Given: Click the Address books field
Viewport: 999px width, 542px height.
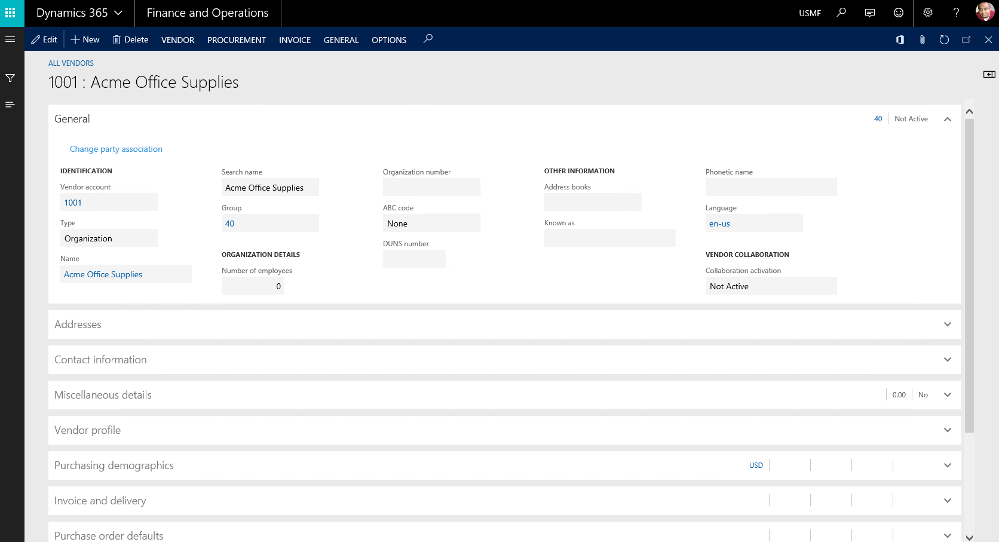Looking at the screenshot, I should [593, 202].
